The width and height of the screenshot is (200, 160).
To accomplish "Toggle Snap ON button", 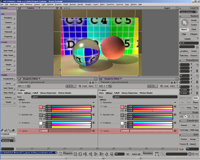I will click(181, 116).
